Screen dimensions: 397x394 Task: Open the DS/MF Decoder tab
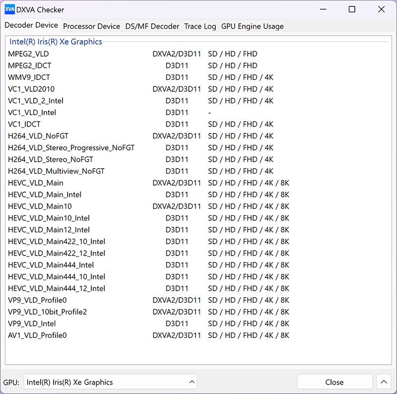tap(152, 26)
